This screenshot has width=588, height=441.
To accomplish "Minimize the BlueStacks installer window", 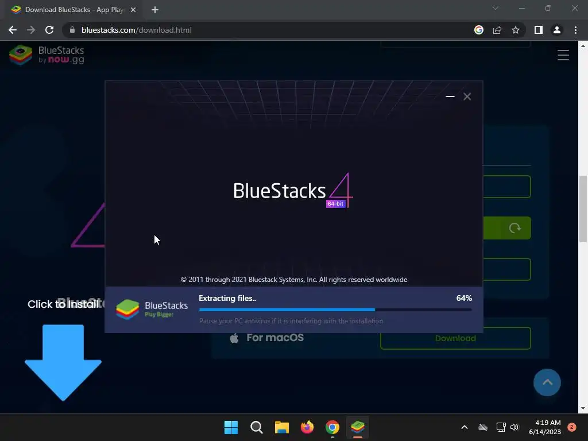I will click(x=450, y=96).
